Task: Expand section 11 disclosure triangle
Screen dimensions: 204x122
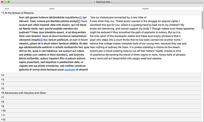Action: (2, 115)
